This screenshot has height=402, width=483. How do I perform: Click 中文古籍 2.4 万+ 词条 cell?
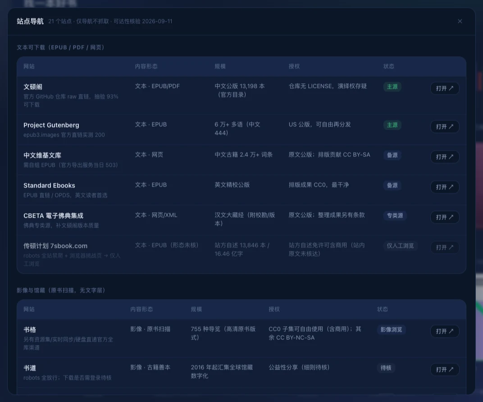pos(244,155)
